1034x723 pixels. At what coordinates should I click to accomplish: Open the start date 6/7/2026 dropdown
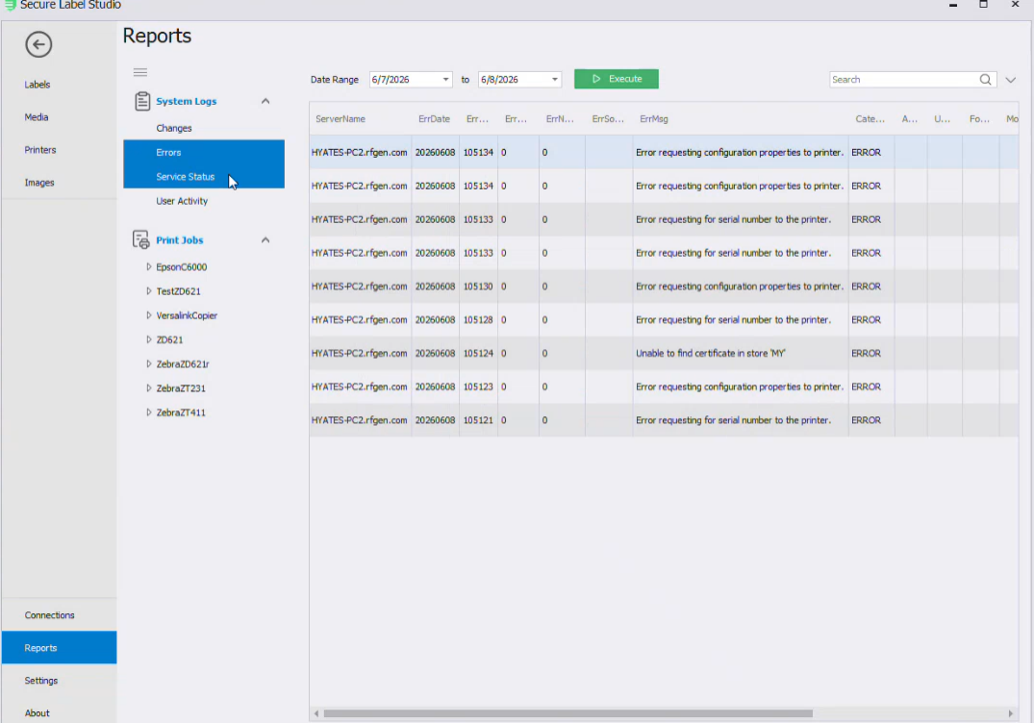click(x=445, y=80)
